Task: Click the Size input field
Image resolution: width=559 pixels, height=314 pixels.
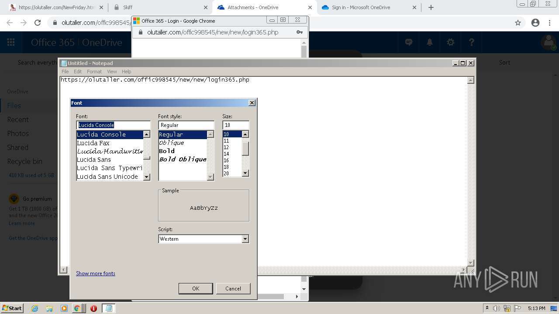Action: (x=235, y=125)
